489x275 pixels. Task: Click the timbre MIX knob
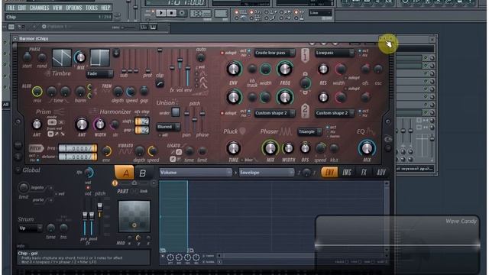click(x=80, y=57)
